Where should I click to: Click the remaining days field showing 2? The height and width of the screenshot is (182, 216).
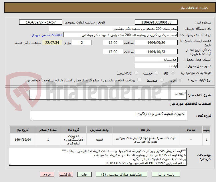click(x=82, y=42)
